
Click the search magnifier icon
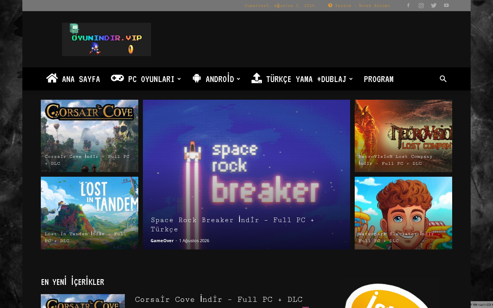click(x=443, y=79)
